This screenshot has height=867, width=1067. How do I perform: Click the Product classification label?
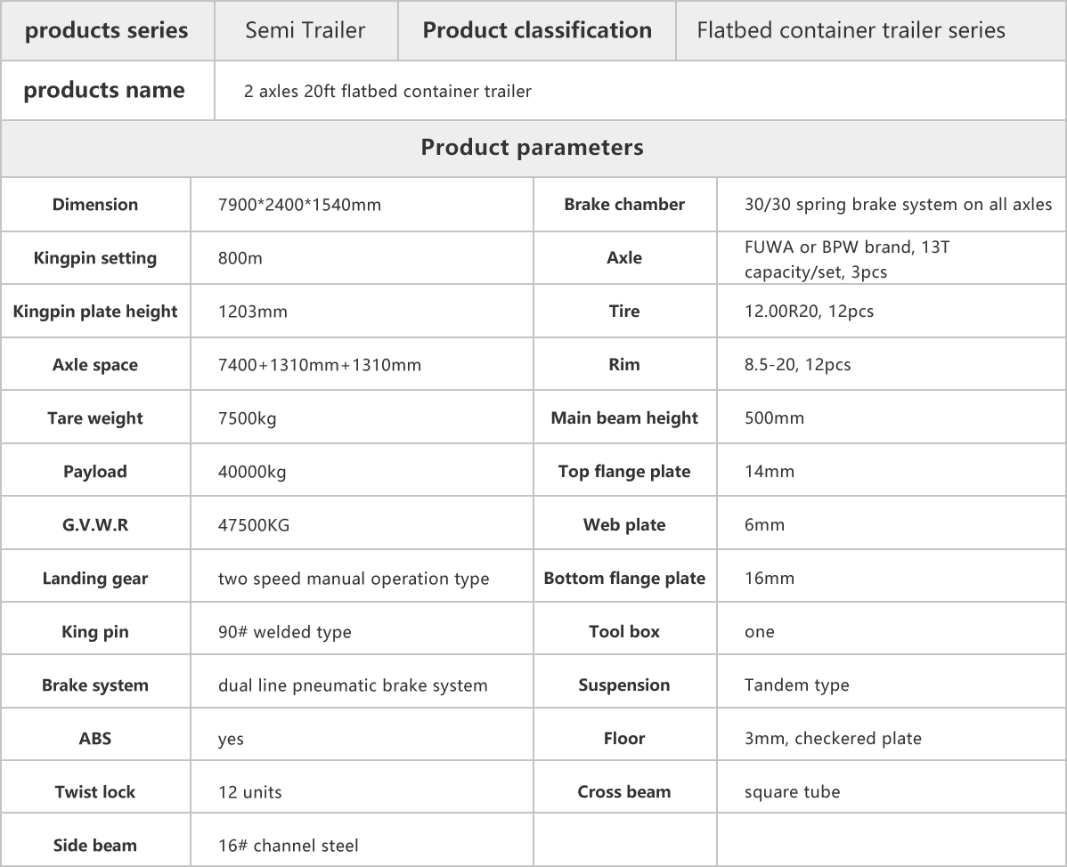pos(537,30)
